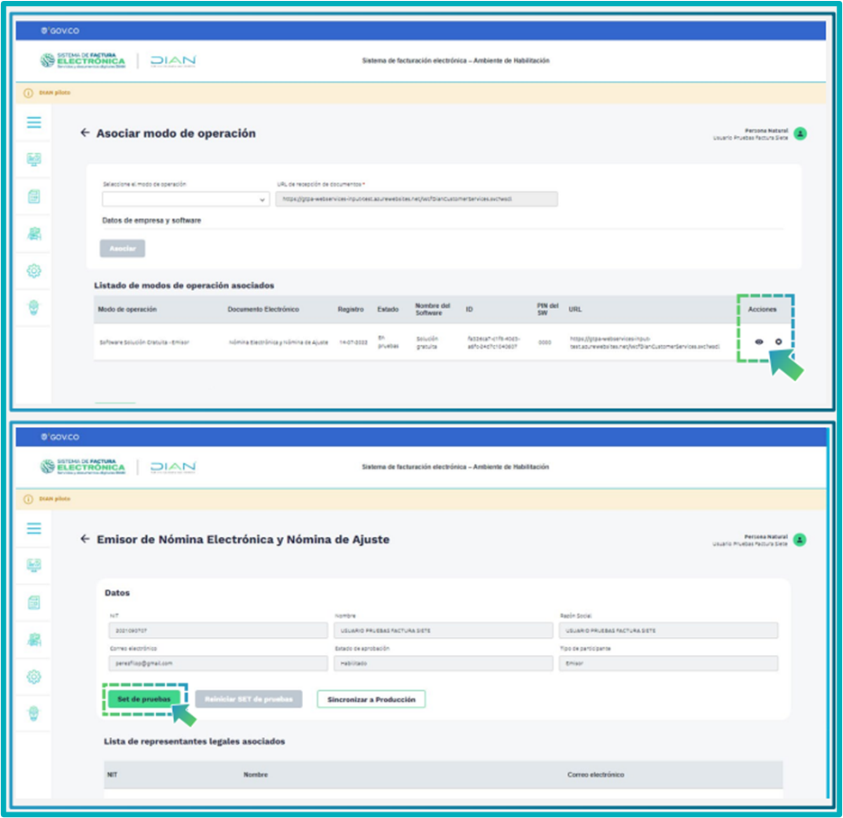Click user avatar icon on Asociar modo page
The width and height of the screenshot is (843, 818).
pyautogui.click(x=800, y=133)
